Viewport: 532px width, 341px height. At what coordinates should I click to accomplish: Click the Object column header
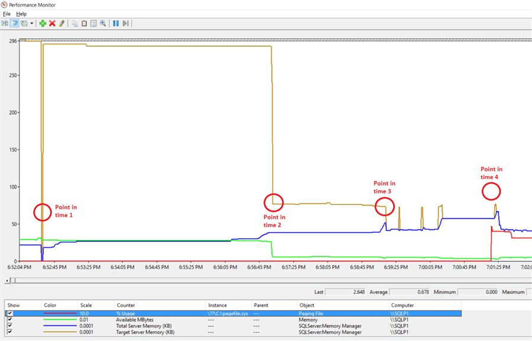coord(308,306)
